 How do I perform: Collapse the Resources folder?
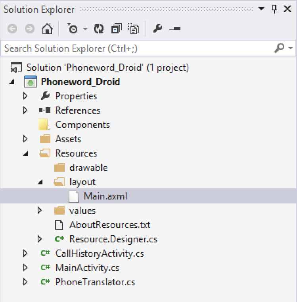pyautogui.click(x=26, y=153)
